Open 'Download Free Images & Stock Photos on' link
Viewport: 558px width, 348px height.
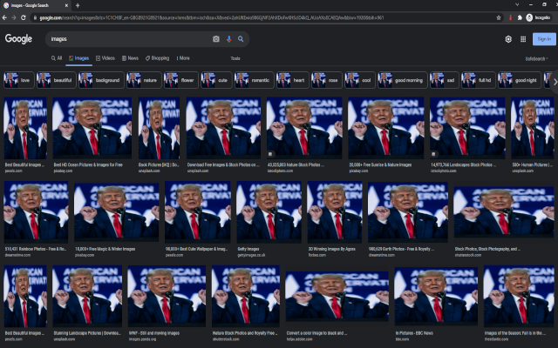(223, 164)
